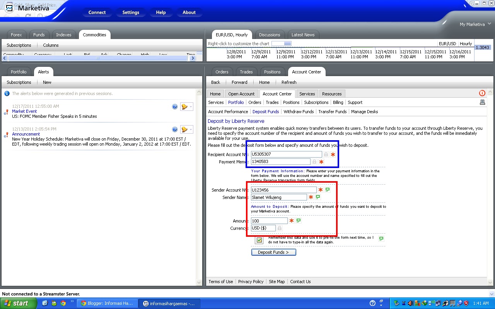Open the Discussions tab

click(x=270, y=35)
